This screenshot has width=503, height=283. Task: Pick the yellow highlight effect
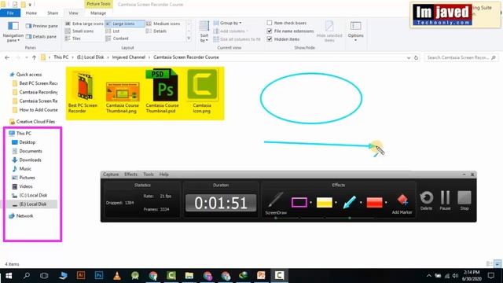click(325, 203)
